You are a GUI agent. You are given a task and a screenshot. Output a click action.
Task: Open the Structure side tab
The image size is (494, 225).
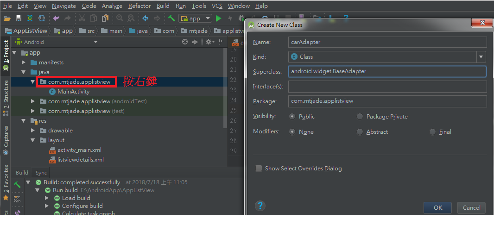(6, 98)
